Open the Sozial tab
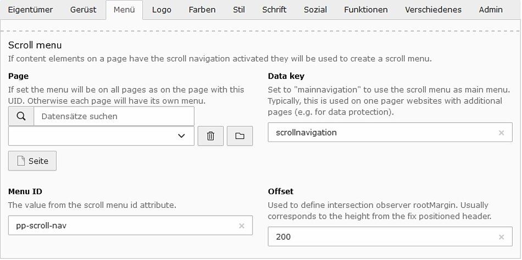 [315, 10]
